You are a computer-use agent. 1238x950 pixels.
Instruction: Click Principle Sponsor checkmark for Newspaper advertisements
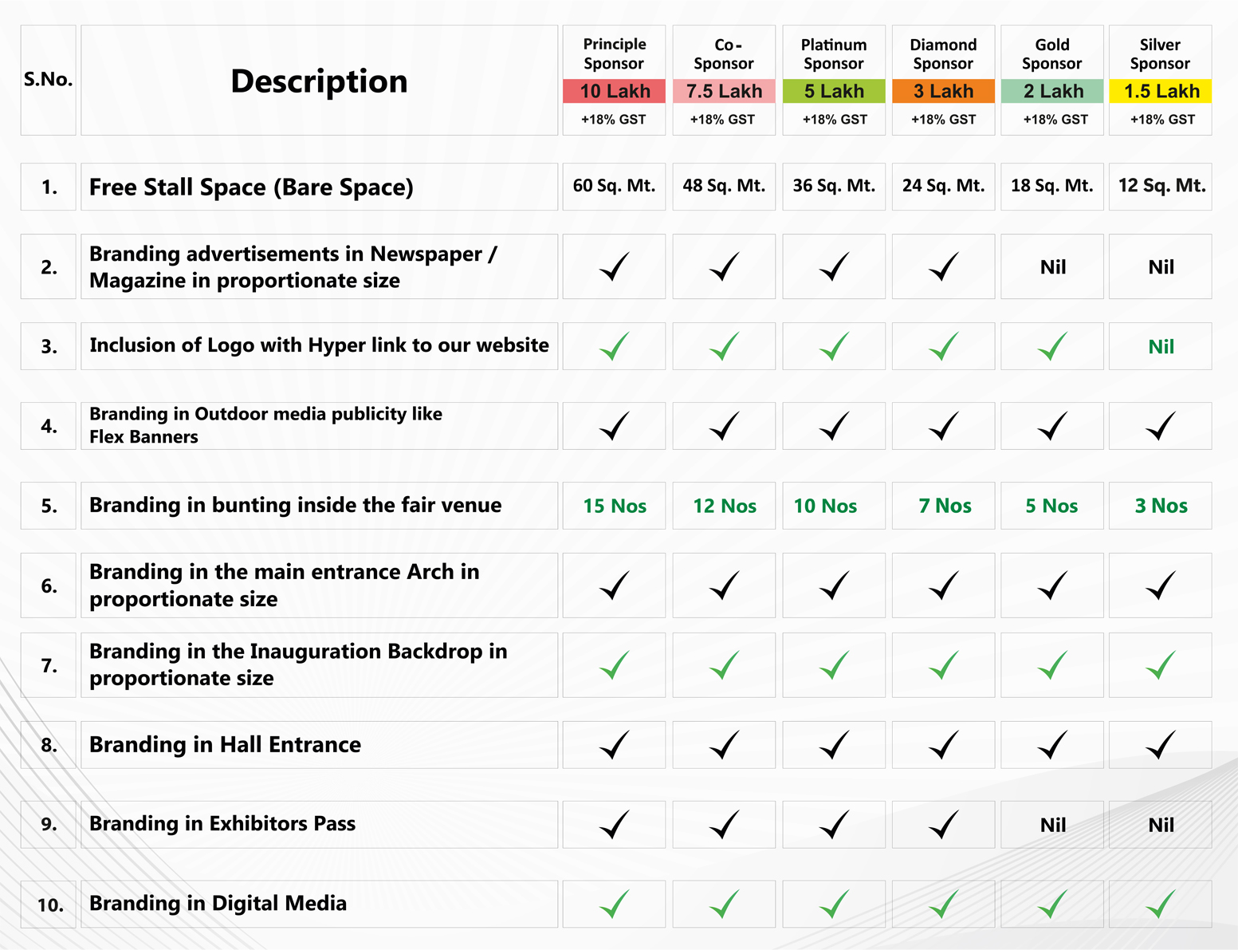pos(614,267)
